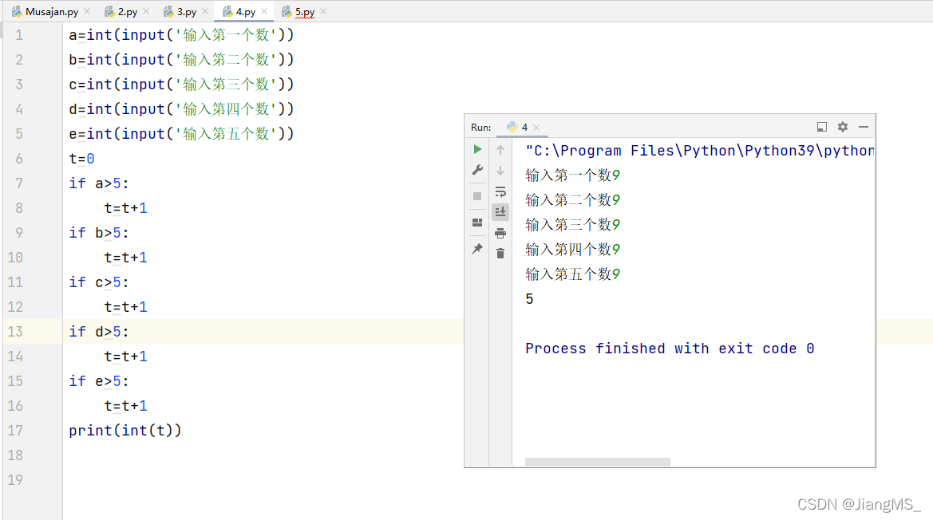933x520 pixels.
Task: Click the 'if a>5:' code line
Action: pos(99,183)
